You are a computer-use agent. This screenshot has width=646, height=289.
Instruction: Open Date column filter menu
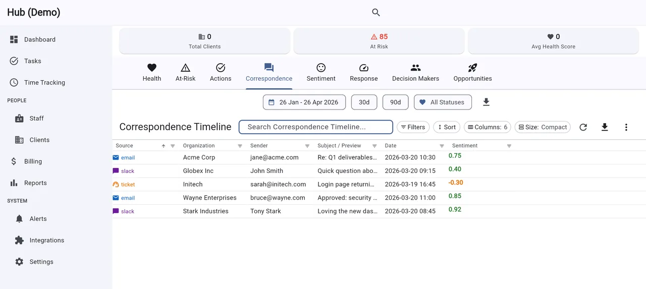point(442,146)
